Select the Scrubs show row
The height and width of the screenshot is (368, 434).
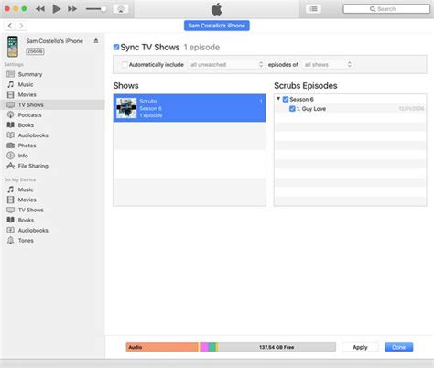190,108
